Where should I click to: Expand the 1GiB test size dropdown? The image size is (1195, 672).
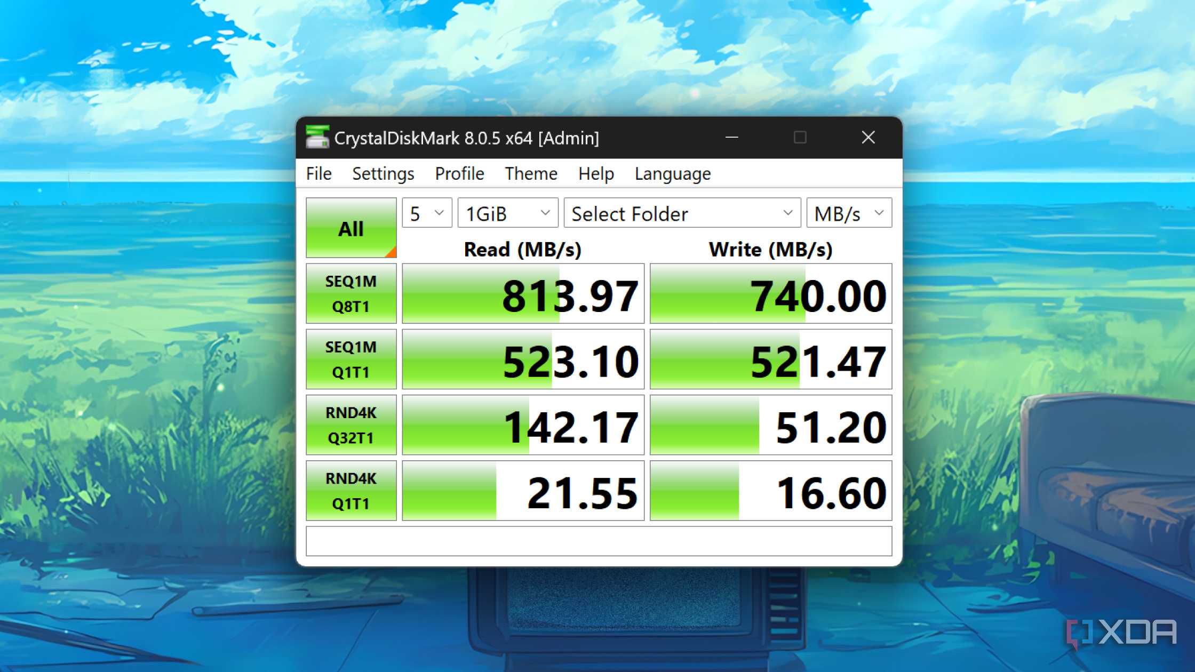point(508,213)
